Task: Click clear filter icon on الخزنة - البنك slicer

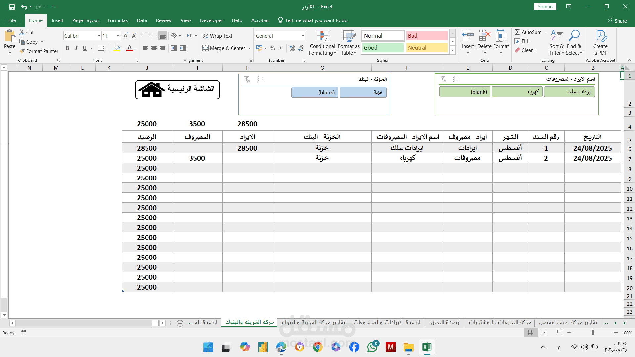Action: pyautogui.click(x=247, y=79)
